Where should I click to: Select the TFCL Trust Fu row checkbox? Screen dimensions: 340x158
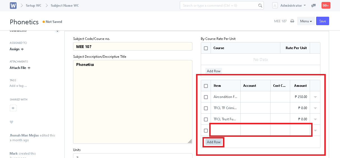(206, 119)
